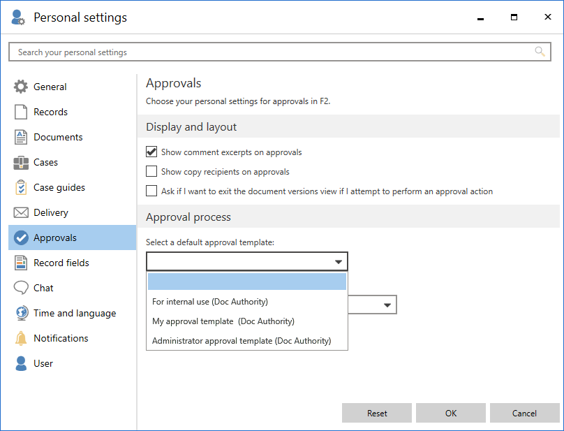Select the blank option in template list
Screen dimensions: 564x431
(247, 282)
